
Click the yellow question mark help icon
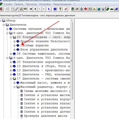[60, 9]
